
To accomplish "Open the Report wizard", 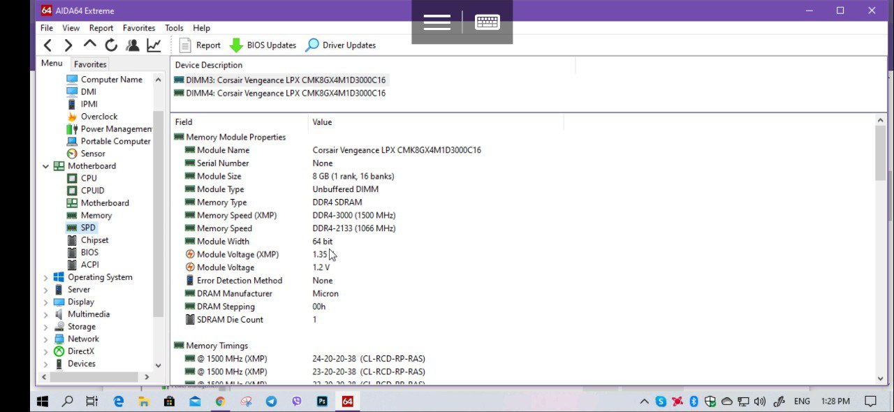I will point(200,45).
